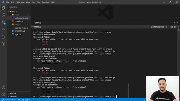The image size is (180, 101).
Task: Open the Accounts menu icon
Action: pyautogui.click(x=3, y=87)
